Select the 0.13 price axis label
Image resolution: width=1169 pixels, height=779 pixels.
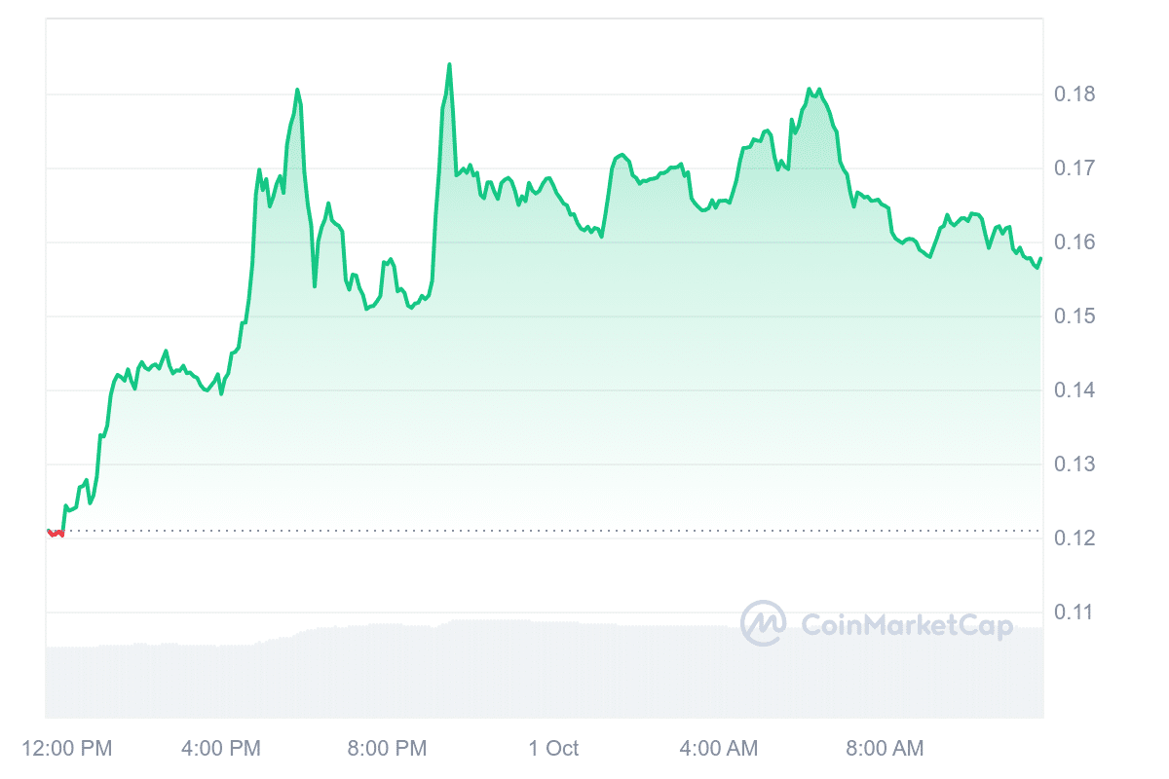[x=1074, y=464]
